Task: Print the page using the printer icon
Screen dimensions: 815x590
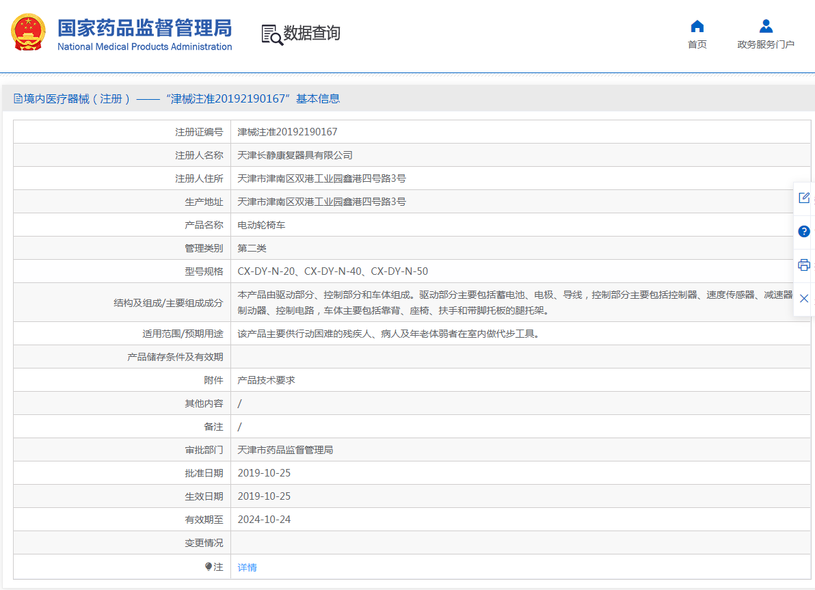Action: pyautogui.click(x=804, y=265)
